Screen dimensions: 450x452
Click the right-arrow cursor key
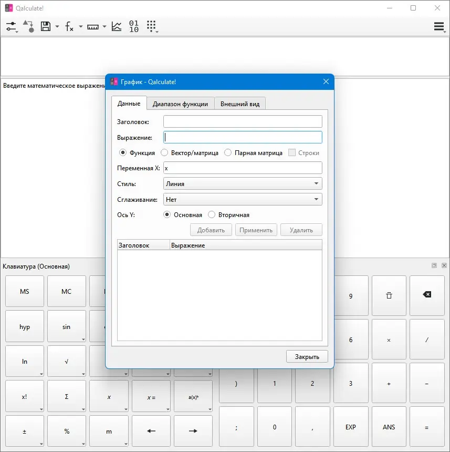point(193,431)
